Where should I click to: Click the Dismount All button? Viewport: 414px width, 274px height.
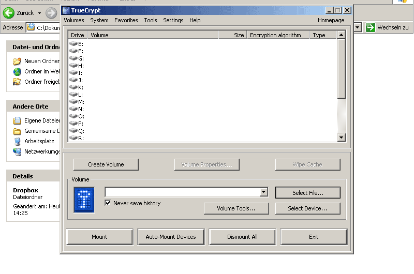242,237
